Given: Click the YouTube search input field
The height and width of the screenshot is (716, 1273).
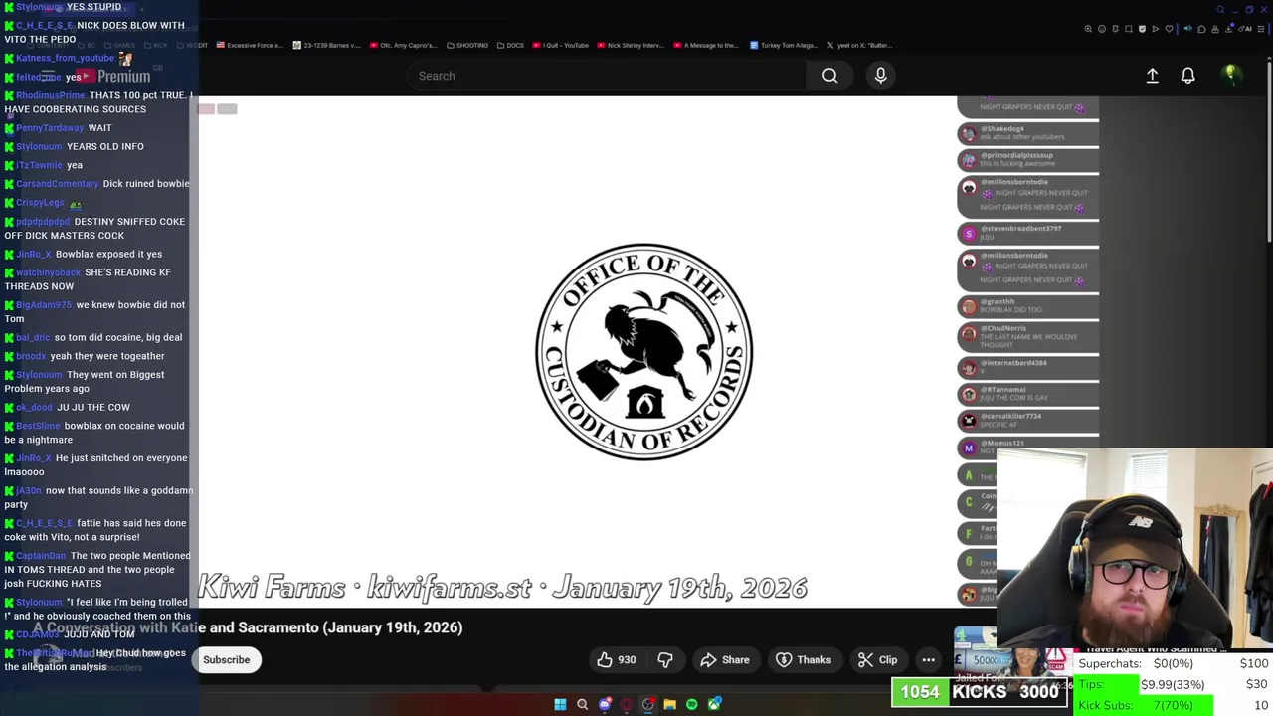Looking at the screenshot, I should pos(607,76).
